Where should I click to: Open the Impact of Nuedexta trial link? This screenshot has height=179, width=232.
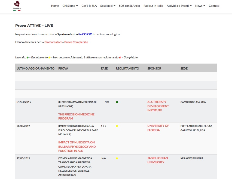point(77,146)
